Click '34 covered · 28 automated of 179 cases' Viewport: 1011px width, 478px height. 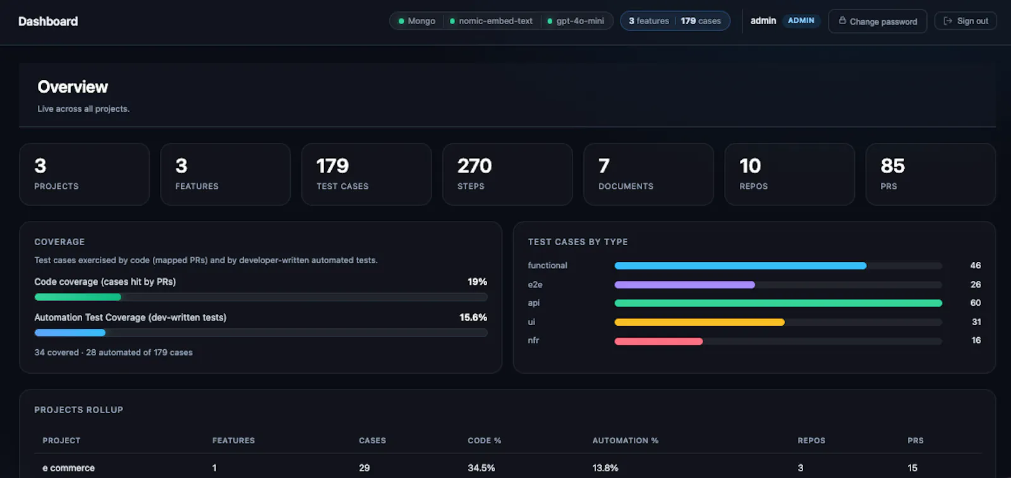click(x=114, y=352)
